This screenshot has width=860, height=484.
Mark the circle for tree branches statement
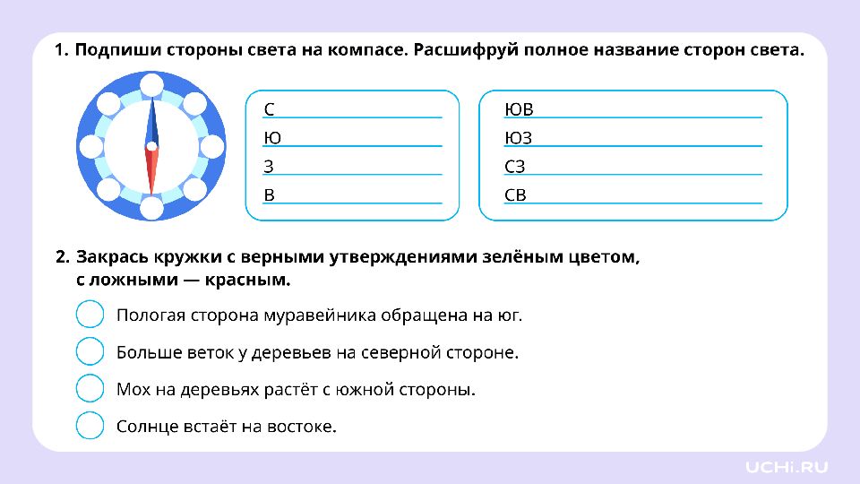(90, 351)
